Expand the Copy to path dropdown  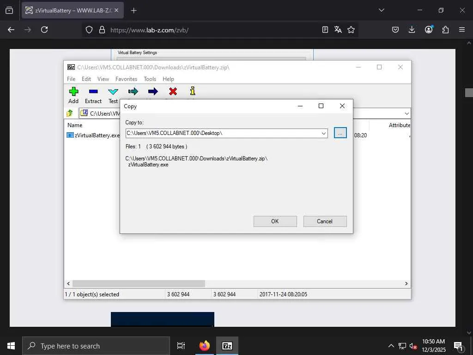(x=323, y=134)
